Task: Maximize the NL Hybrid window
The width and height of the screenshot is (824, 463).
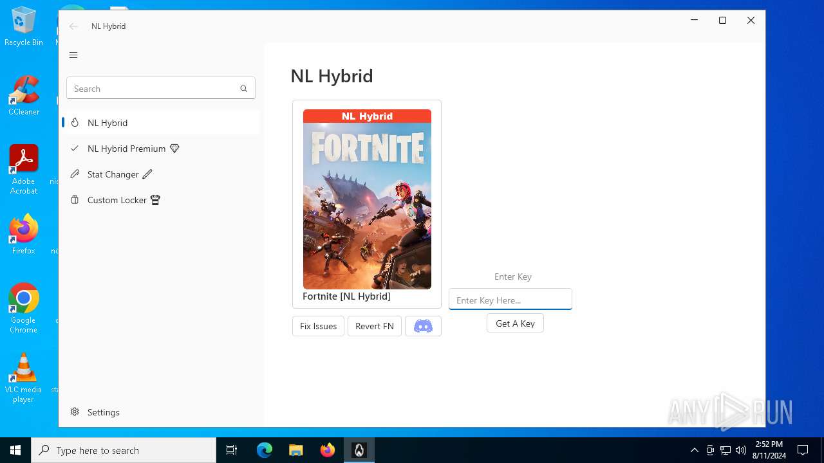Action: [x=722, y=21]
